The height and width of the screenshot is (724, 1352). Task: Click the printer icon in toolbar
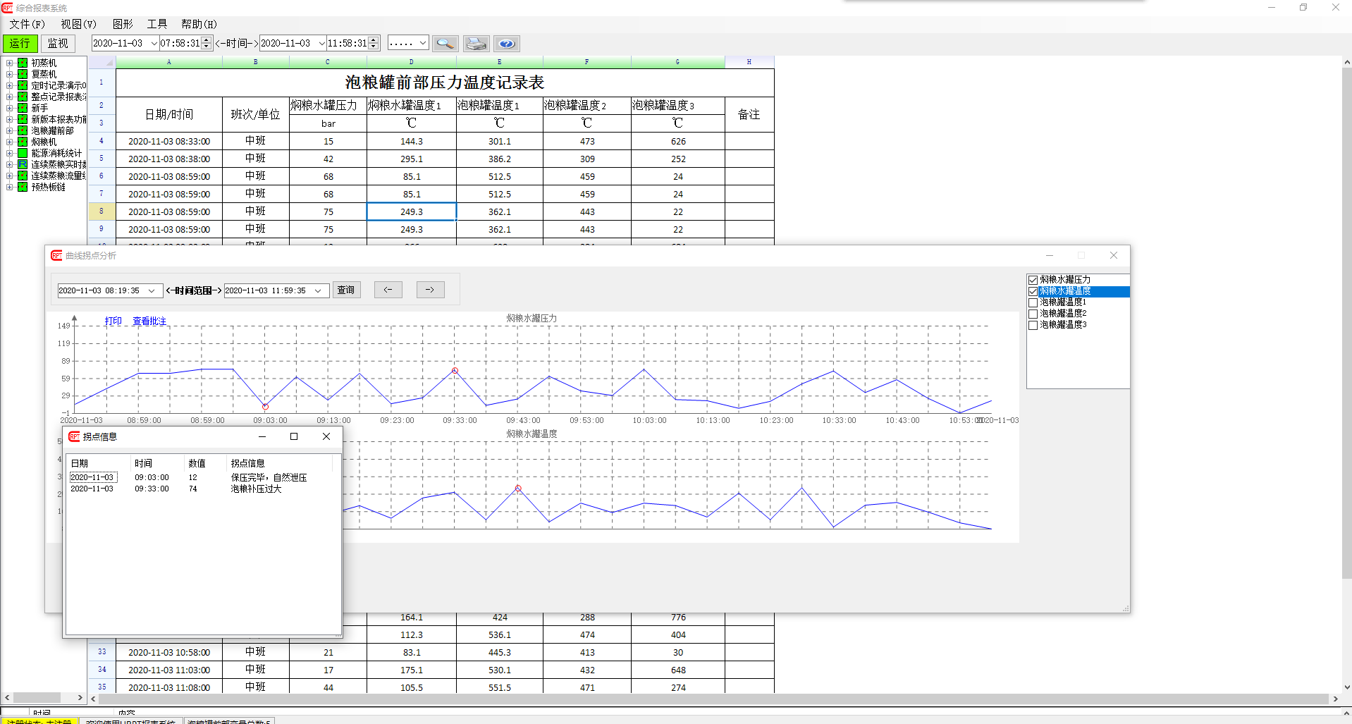477,44
